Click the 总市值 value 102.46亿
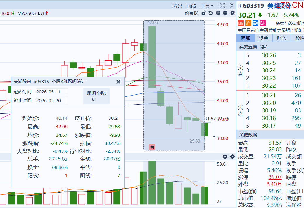 coord(271,198)
